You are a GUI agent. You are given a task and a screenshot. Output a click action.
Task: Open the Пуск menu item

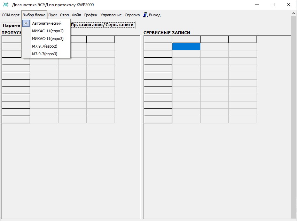[53, 15]
